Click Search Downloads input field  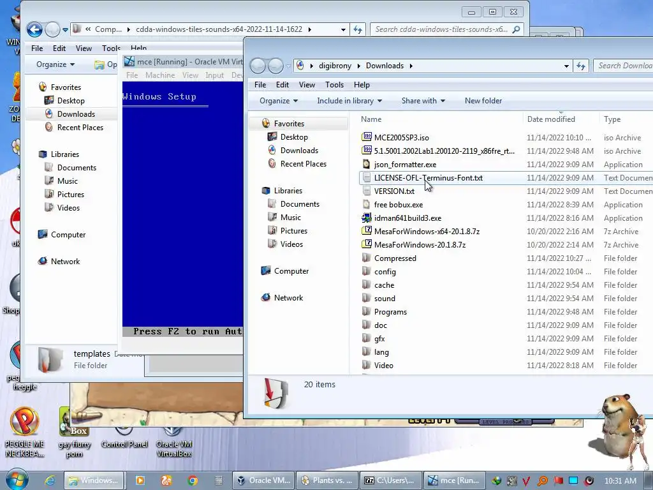[624, 66]
